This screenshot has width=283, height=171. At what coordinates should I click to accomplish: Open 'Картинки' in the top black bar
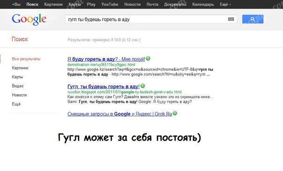(53, 4)
